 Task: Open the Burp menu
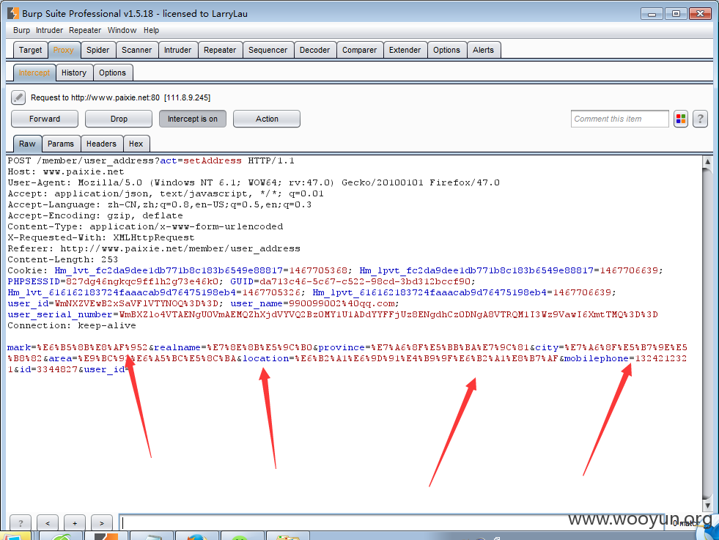[x=21, y=30]
